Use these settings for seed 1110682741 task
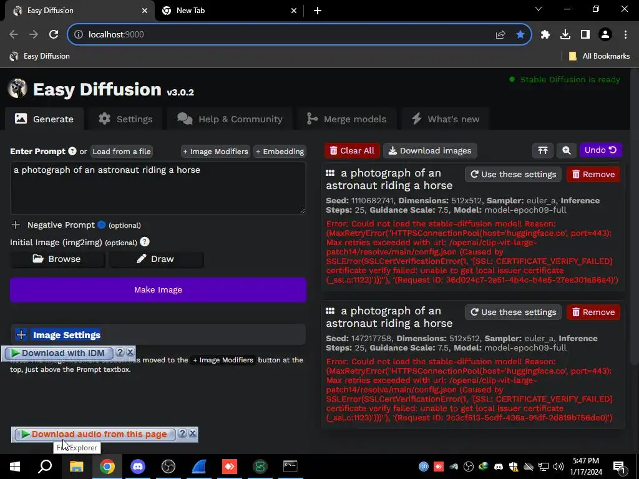639x479 pixels. pos(513,175)
